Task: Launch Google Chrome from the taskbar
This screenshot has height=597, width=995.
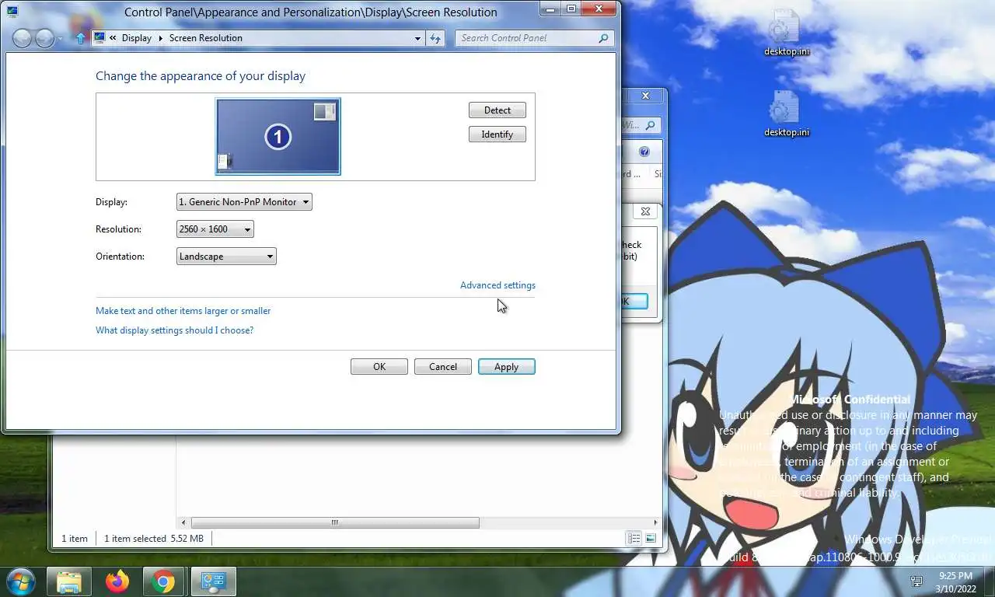Action: point(163,581)
